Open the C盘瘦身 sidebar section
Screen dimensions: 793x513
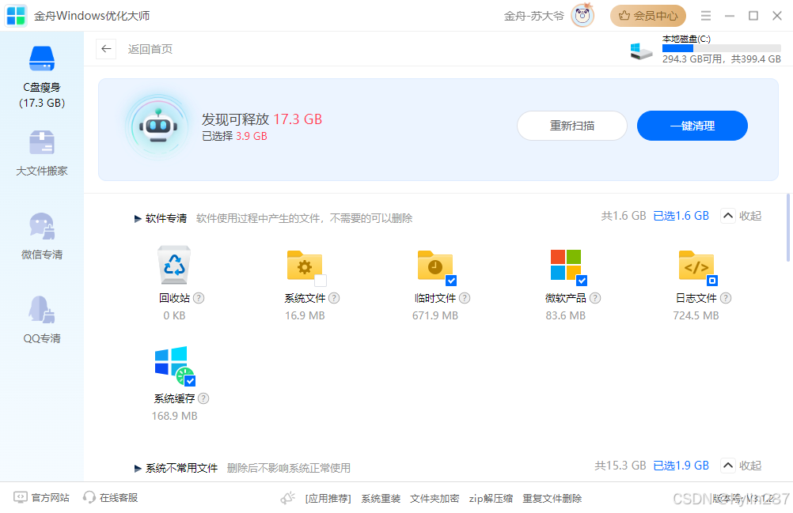[x=42, y=77]
